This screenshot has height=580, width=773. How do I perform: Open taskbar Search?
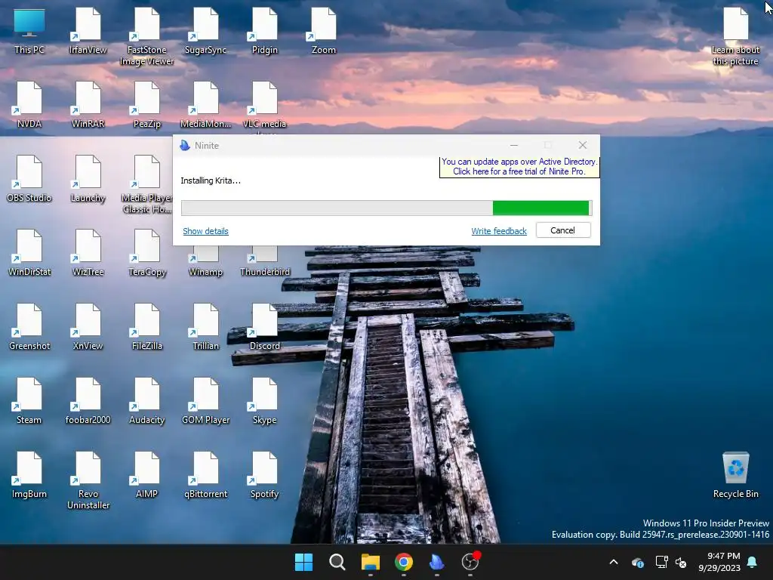337,562
